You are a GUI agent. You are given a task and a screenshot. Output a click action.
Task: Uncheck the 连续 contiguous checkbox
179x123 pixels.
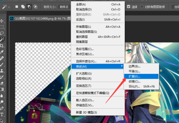coord(128,7)
